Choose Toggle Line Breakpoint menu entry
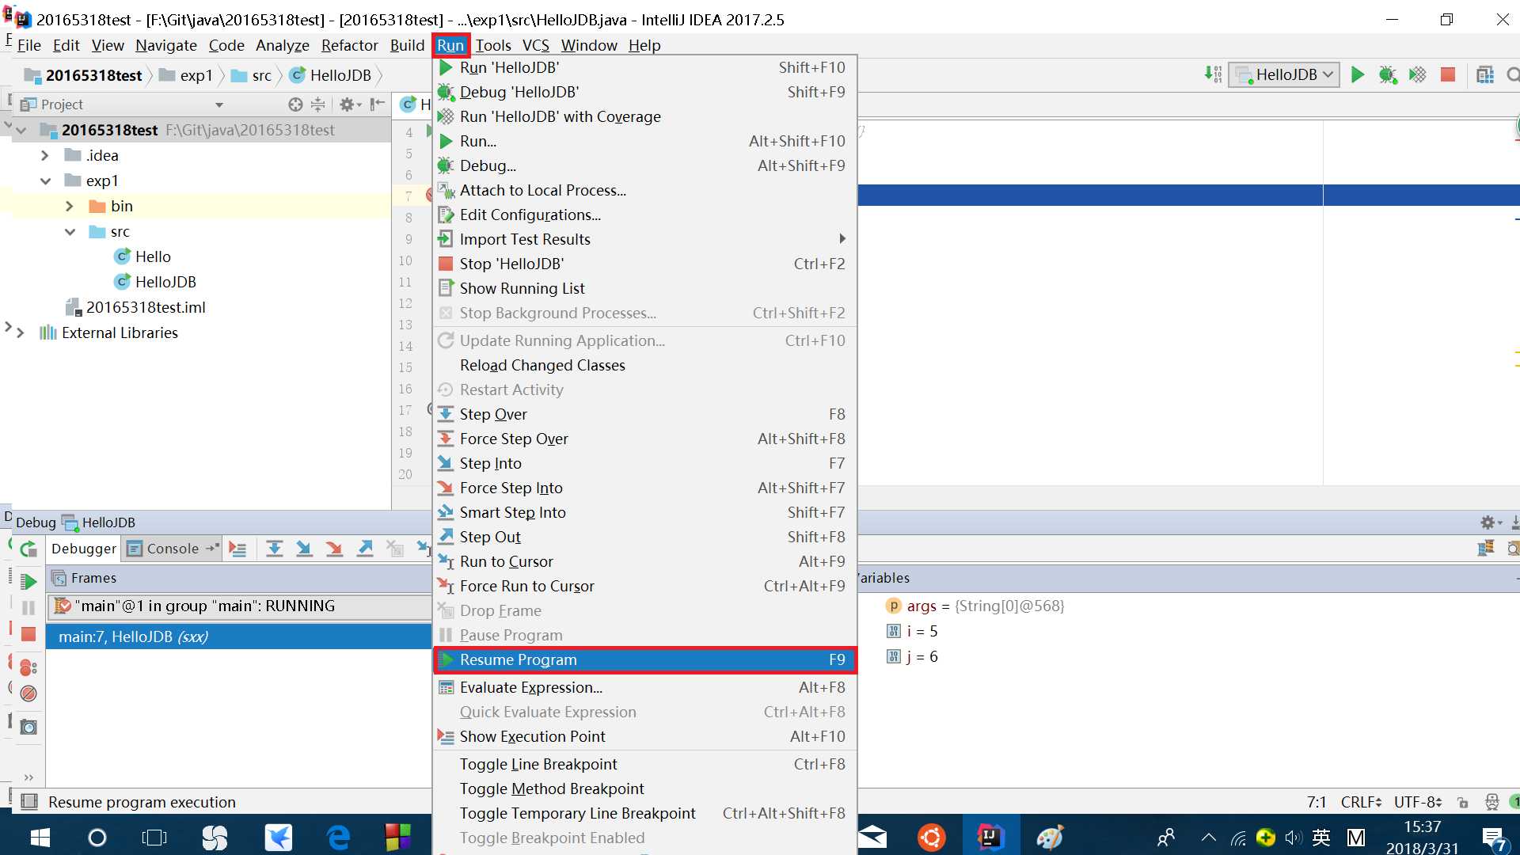The height and width of the screenshot is (855, 1520). click(x=645, y=764)
